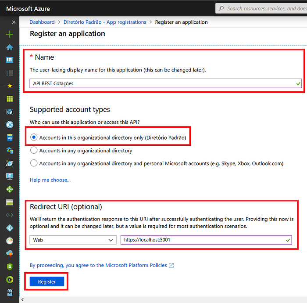Focus the Search resources, services, and docs field
This screenshot has height=303, width=307.
[261, 8]
